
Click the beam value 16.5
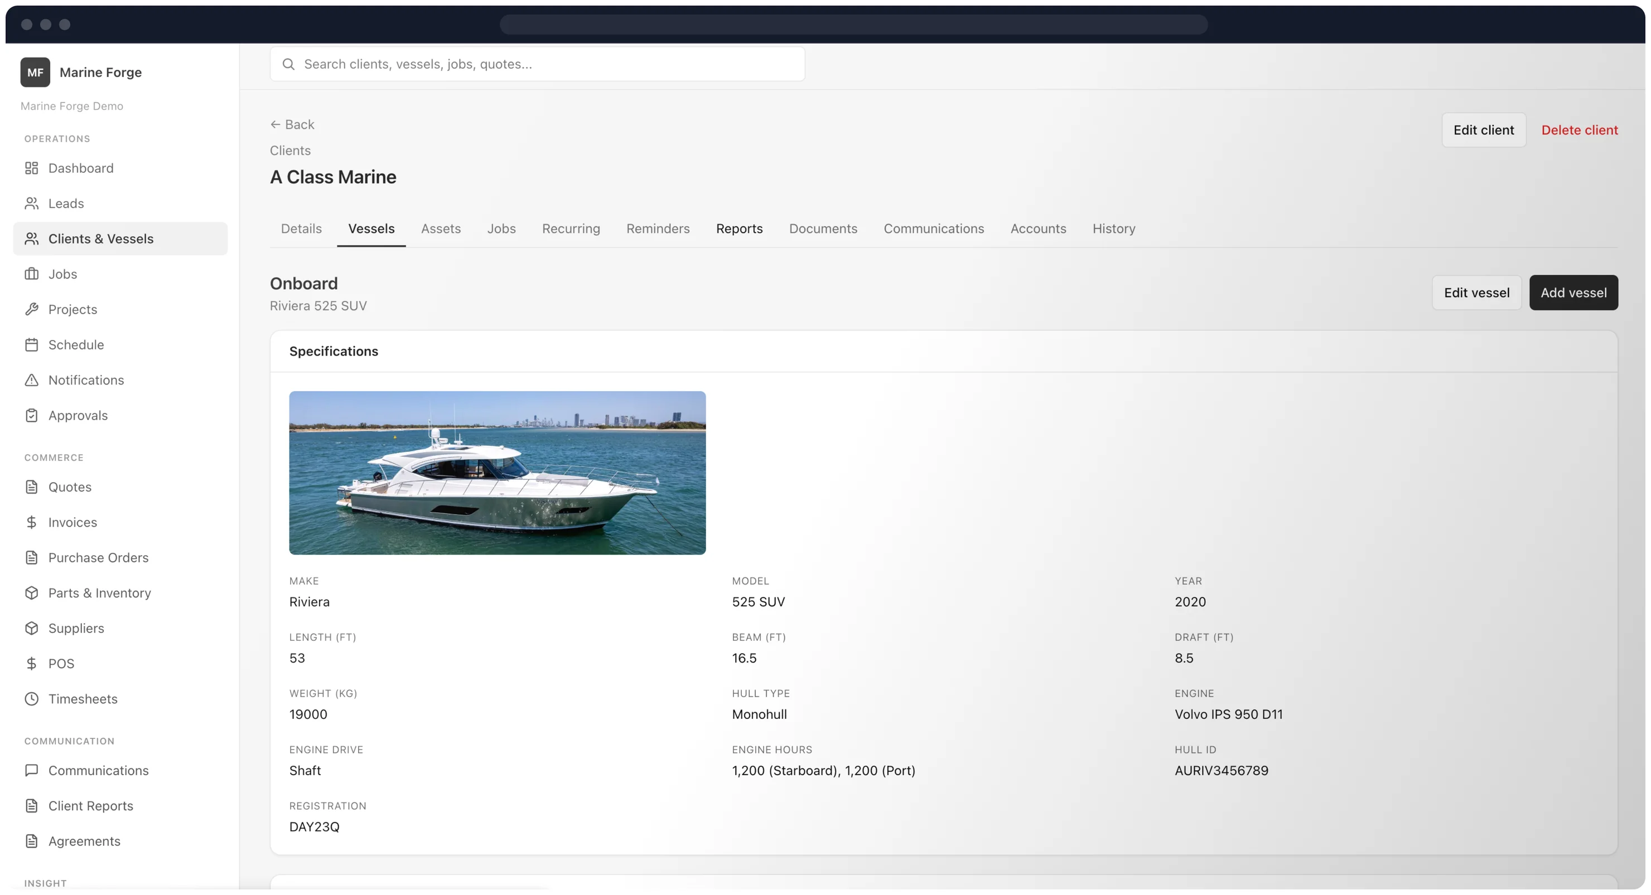click(x=744, y=658)
